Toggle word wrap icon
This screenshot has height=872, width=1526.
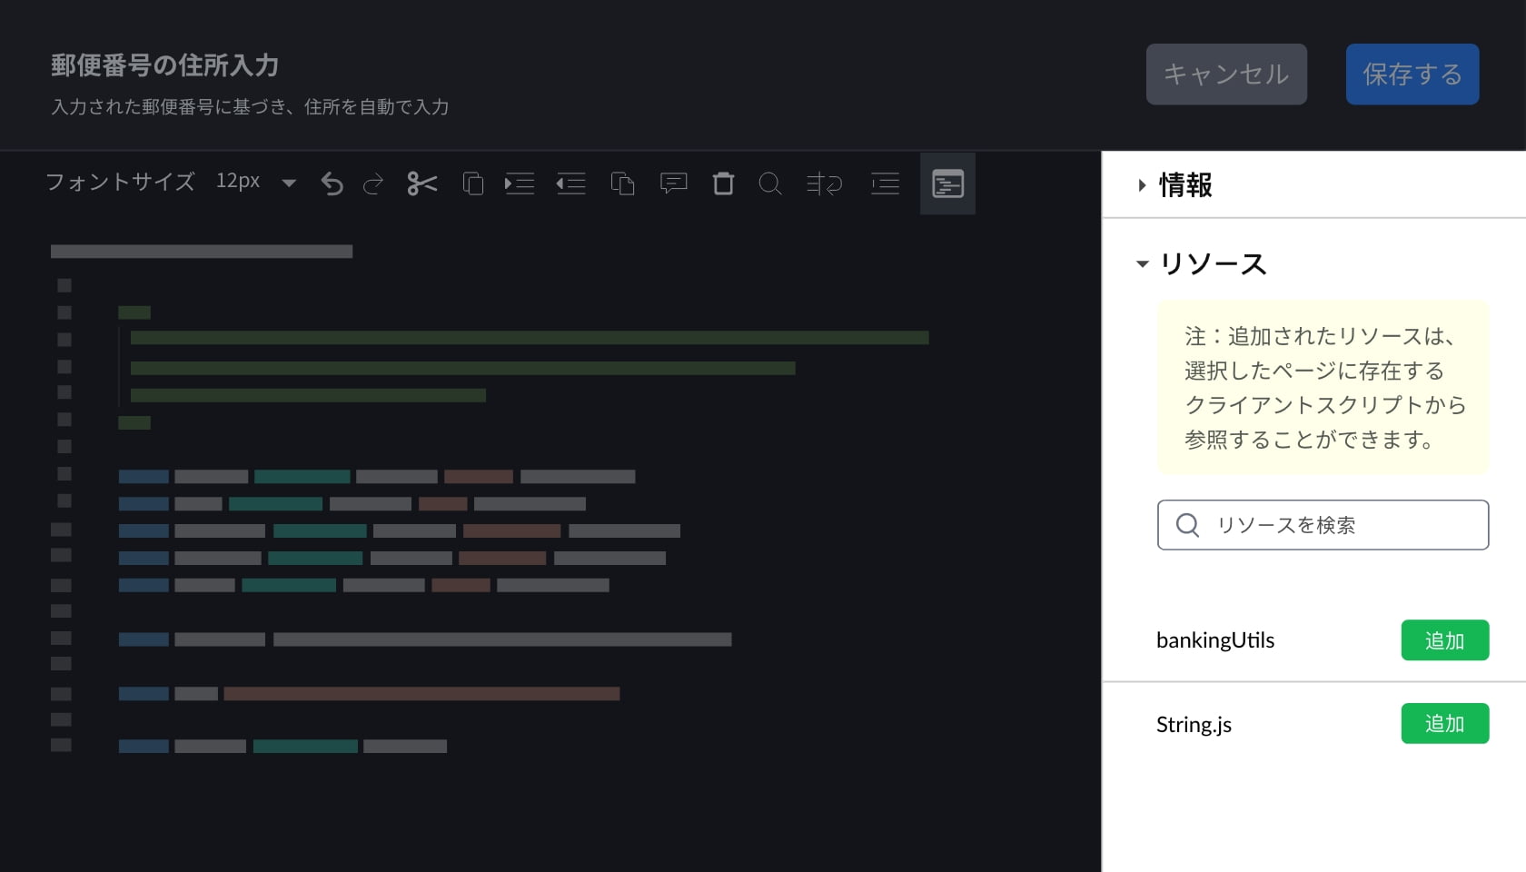(824, 184)
